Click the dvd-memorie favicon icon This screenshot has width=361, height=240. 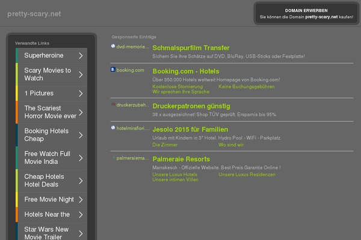(x=113, y=46)
